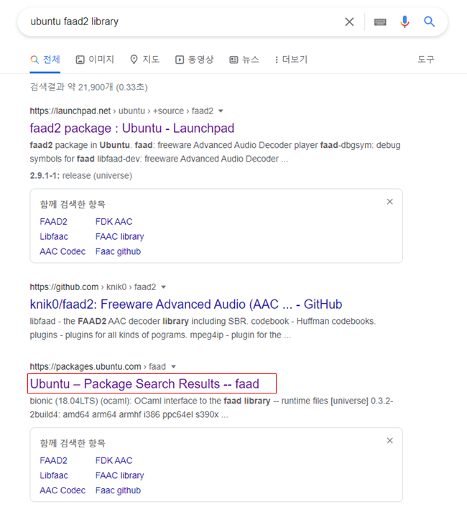This screenshot has height=517, width=467.
Task: Open 'Ubuntu – Package Search Results -- faad' link
Action: pyautogui.click(x=144, y=383)
